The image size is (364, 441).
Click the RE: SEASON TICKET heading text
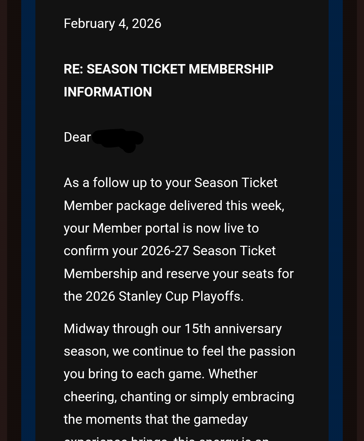pyautogui.click(x=125, y=69)
